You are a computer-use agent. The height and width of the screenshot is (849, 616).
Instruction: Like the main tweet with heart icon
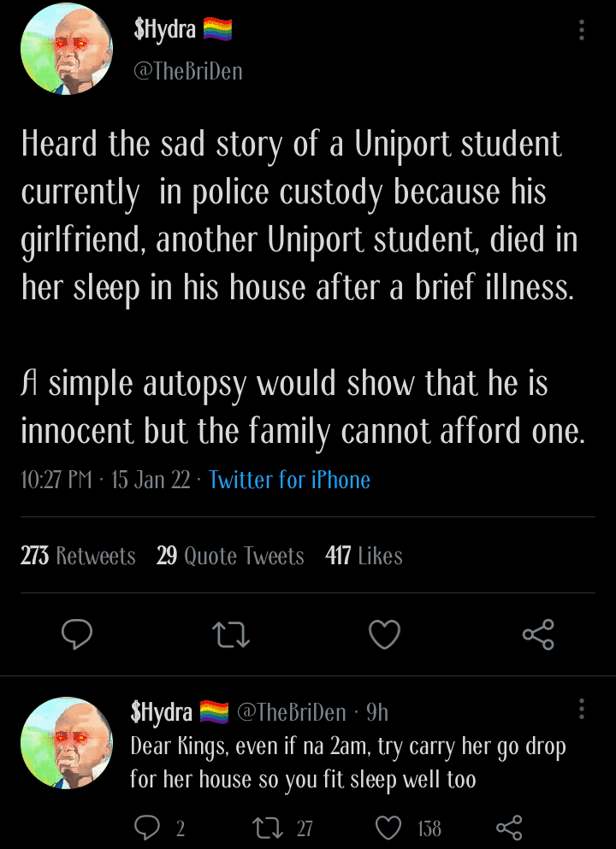coord(384,634)
